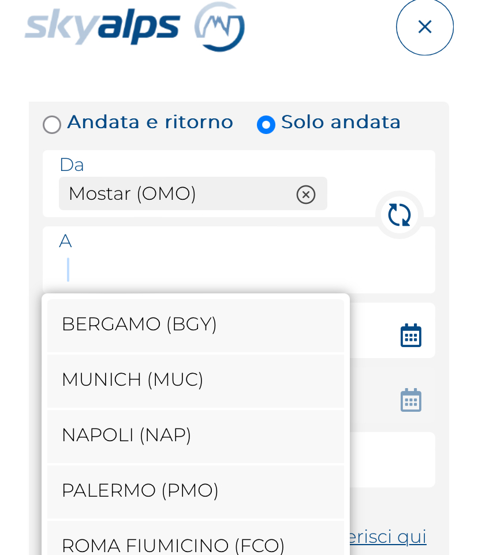Clear the Mostar (OMO) departure selection
This screenshot has height=555, width=478.
coord(306,195)
